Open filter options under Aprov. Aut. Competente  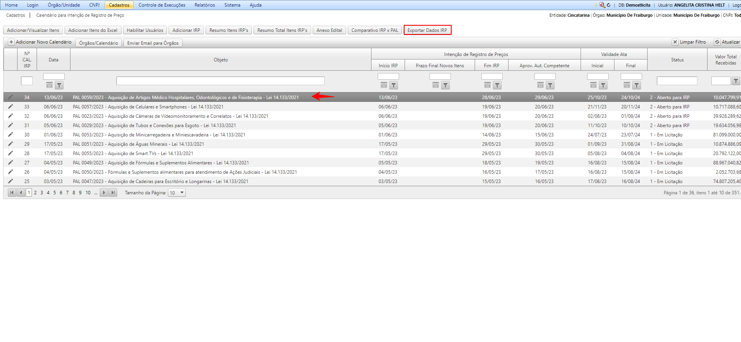550,85
